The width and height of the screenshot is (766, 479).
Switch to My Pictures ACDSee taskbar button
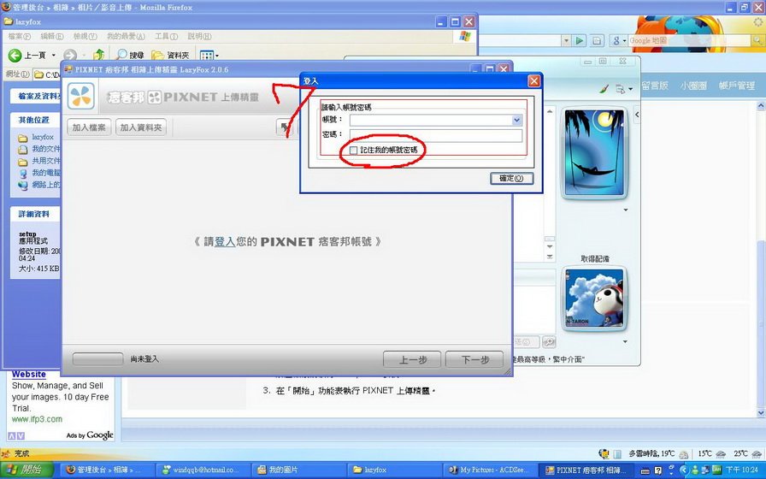tap(491, 470)
